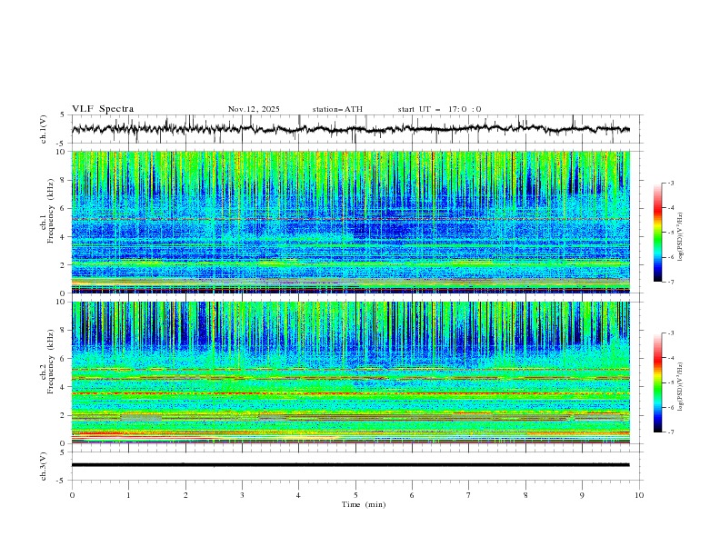720x556 pixels.
Task: Click the "-3" label on upper colorbar
Action: click(670, 183)
